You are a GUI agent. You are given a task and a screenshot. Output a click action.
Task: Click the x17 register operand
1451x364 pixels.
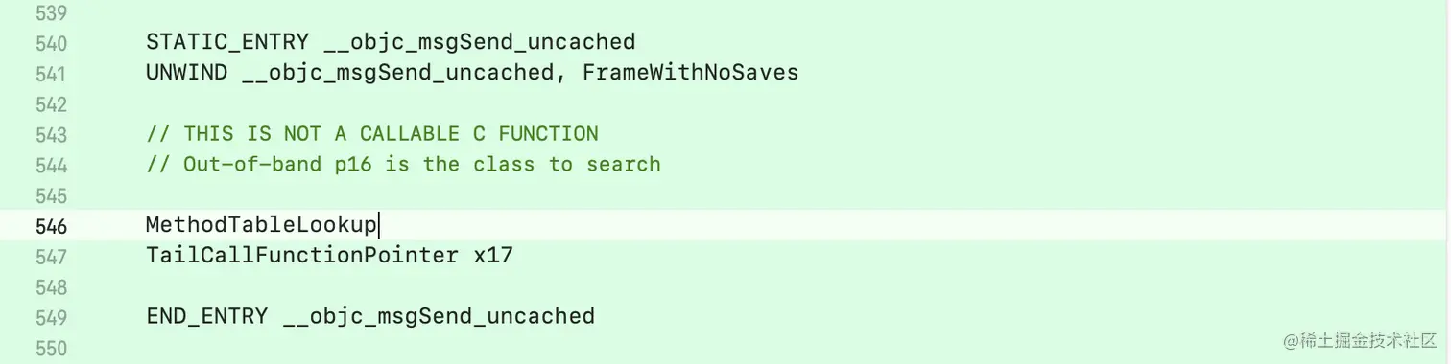(x=493, y=256)
